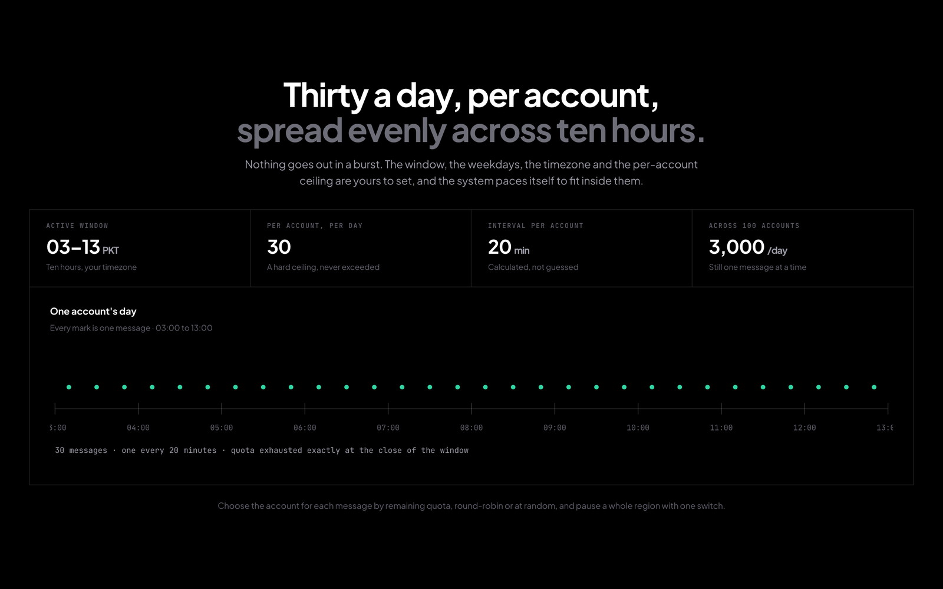Select the 07:00 timeline label
Viewport: 943px width, 589px height.
click(x=388, y=428)
